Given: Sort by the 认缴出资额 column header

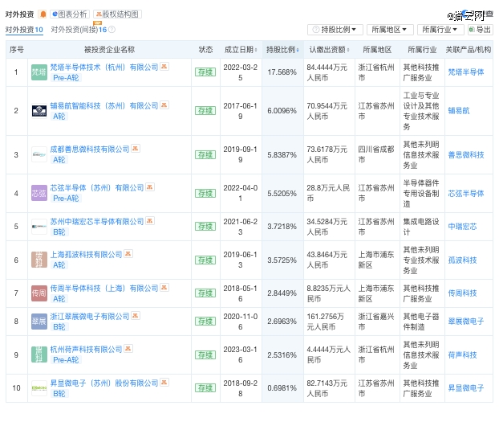Looking at the screenshot, I should 329,50.
